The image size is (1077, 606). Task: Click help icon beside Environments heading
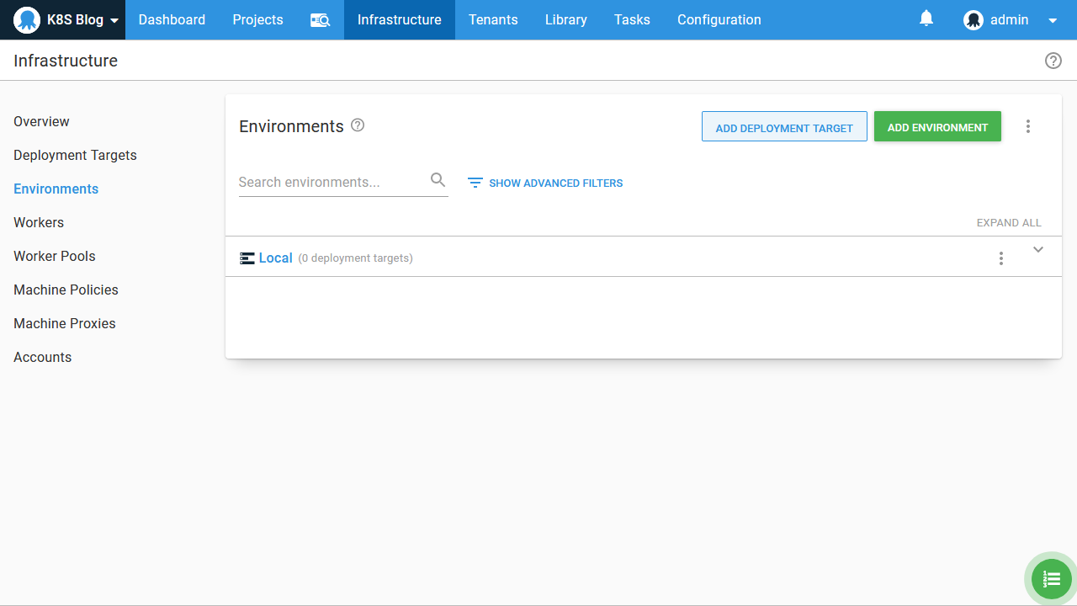358,125
